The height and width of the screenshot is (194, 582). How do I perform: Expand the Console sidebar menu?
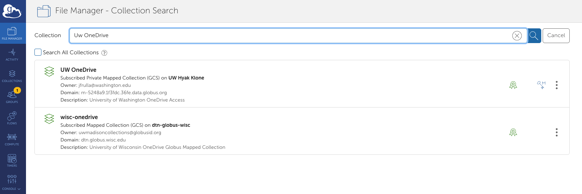coord(12,183)
